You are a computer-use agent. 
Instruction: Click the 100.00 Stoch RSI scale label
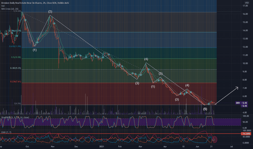pos(246,116)
